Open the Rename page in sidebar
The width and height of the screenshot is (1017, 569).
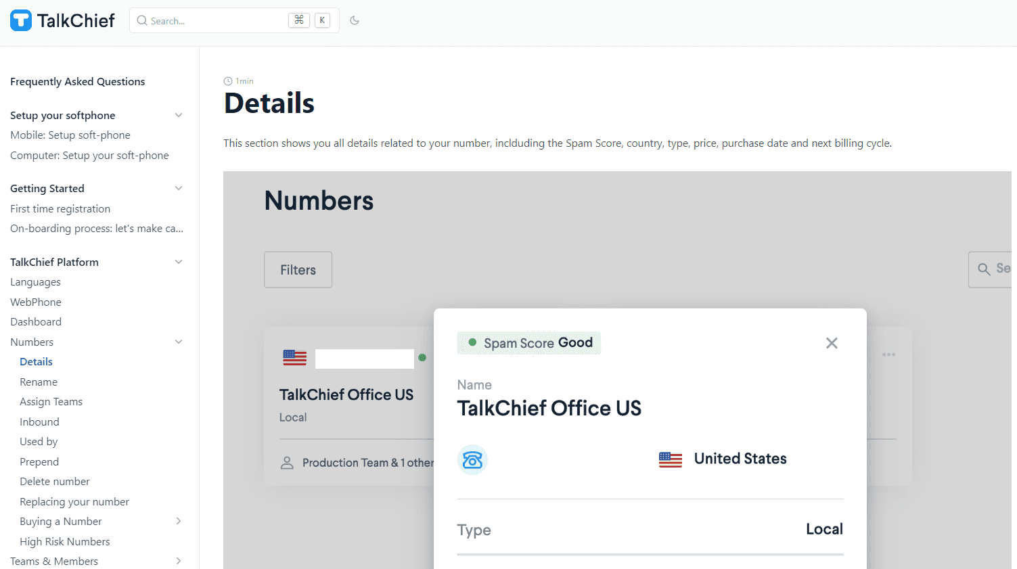(39, 382)
